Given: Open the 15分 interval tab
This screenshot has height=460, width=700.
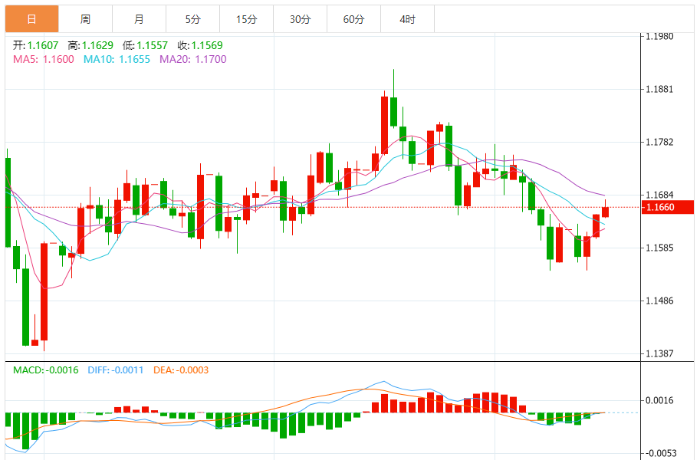Looking at the screenshot, I should tap(246, 18).
